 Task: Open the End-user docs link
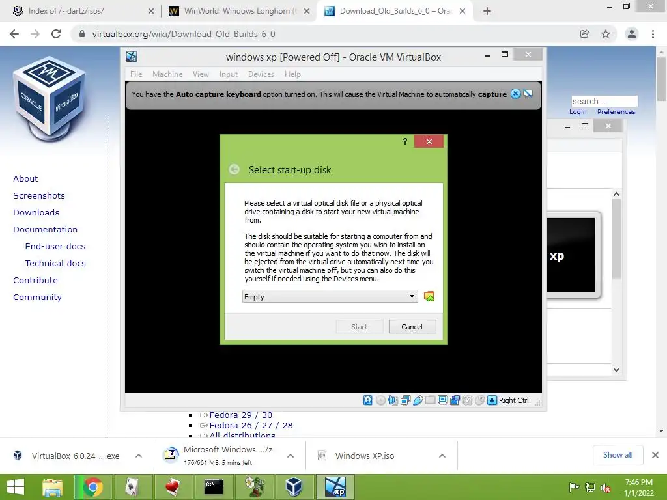click(55, 247)
